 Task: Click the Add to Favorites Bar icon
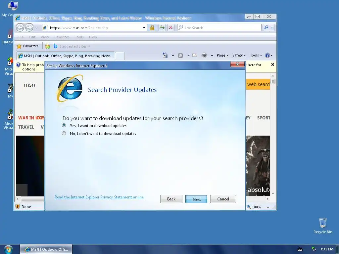48,46
